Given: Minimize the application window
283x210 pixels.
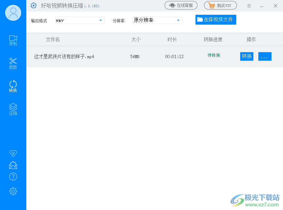Looking at the screenshot, I should pos(262,6).
